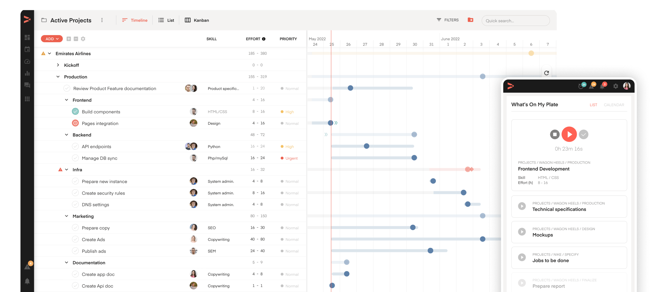This screenshot has height=292, width=655.
Task: Check off the API endpoints task
Action: tap(75, 147)
